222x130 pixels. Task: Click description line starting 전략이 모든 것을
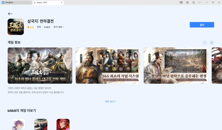click(36, 92)
